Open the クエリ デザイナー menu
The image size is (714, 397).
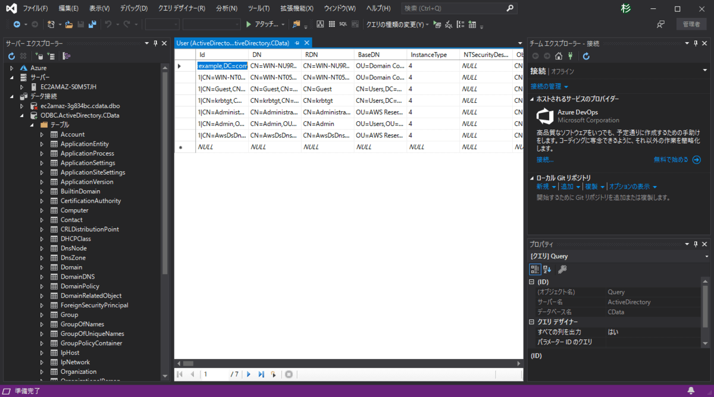coord(181,8)
